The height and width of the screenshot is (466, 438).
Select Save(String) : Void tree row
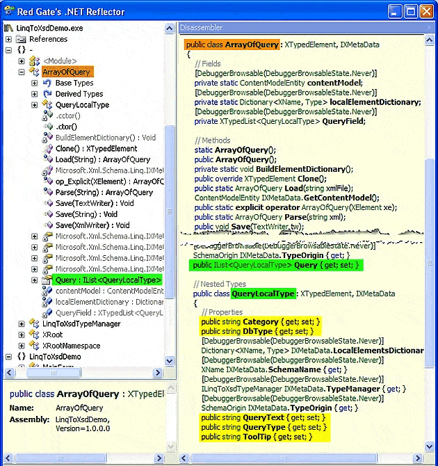coord(86,214)
